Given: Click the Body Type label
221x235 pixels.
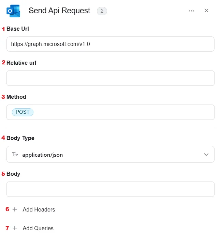Looking at the screenshot, I should [x=20, y=138].
